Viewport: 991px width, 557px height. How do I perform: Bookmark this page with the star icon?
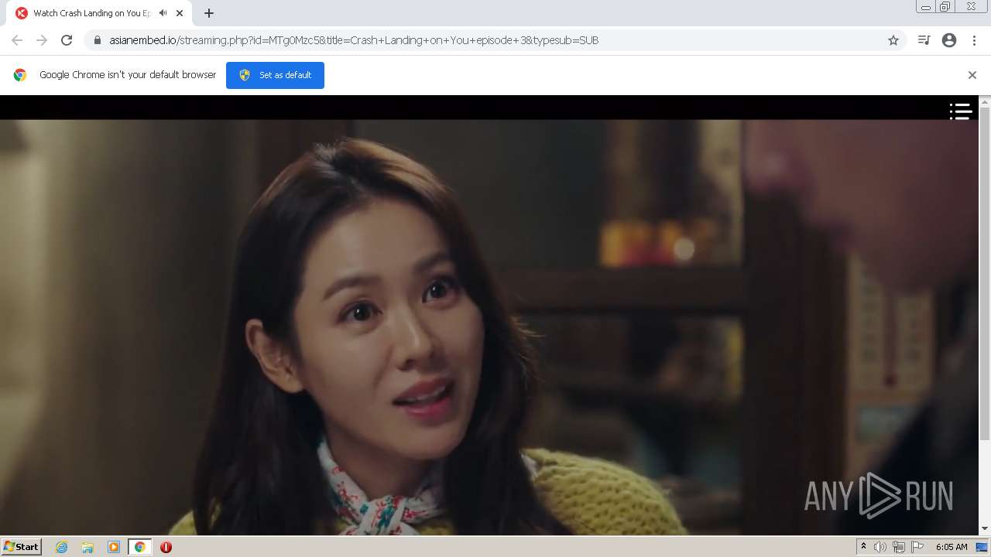click(893, 40)
